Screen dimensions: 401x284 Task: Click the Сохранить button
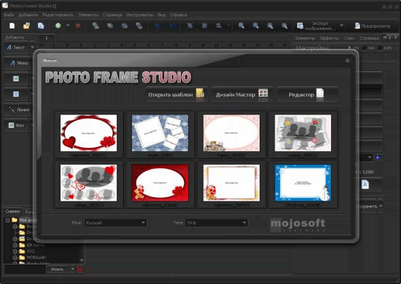point(367,206)
